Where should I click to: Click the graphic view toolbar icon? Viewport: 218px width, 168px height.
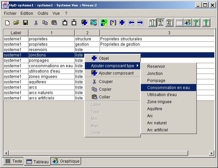pos(187,23)
